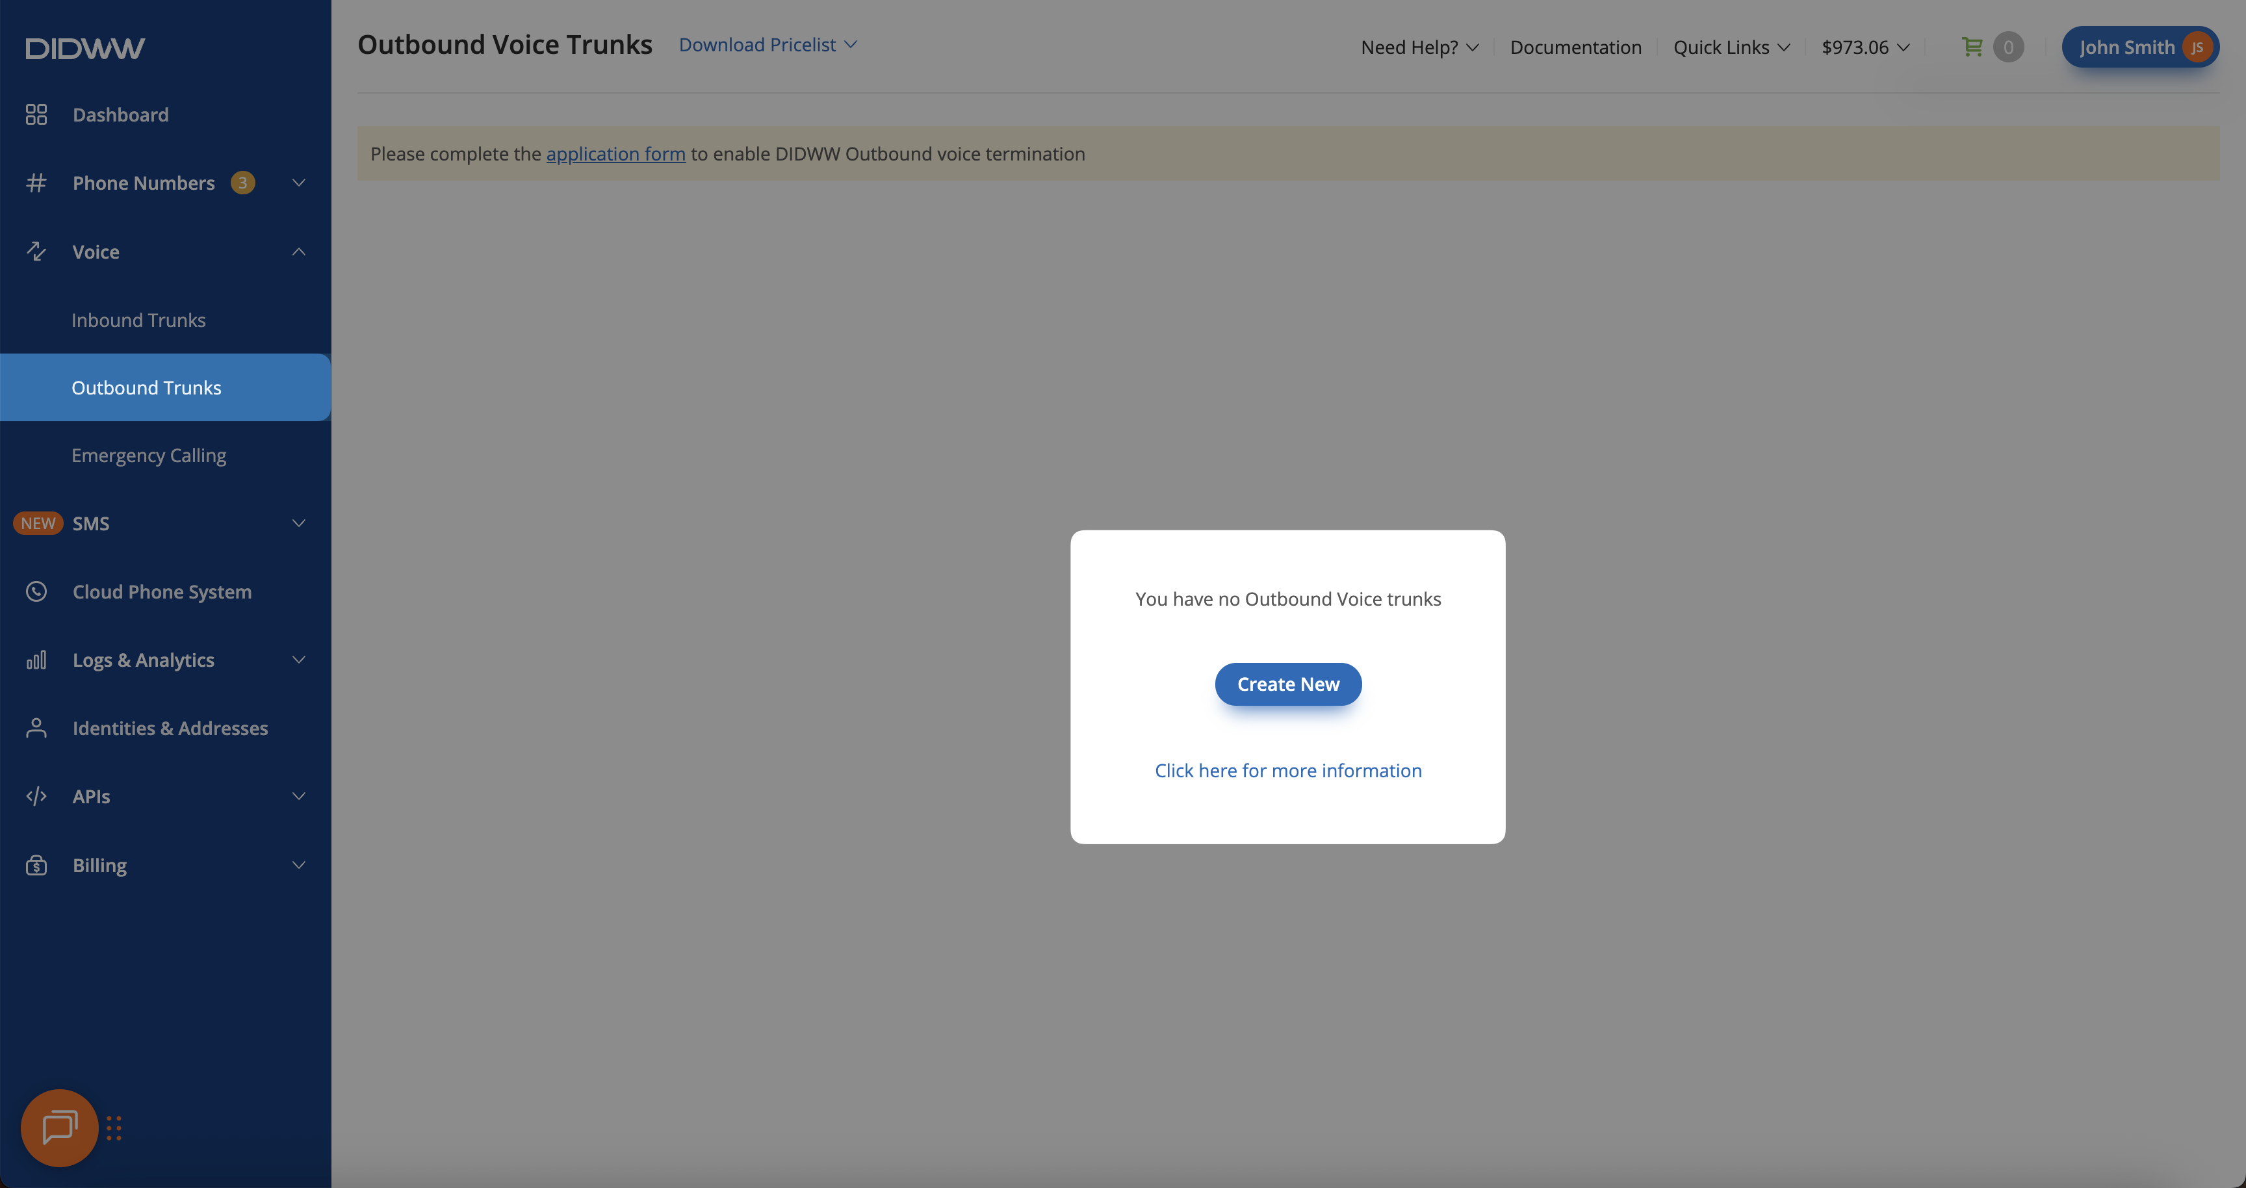This screenshot has height=1188, width=2246.
Task: Expand the Phone Numbers section
Action: tap(298, 183)
